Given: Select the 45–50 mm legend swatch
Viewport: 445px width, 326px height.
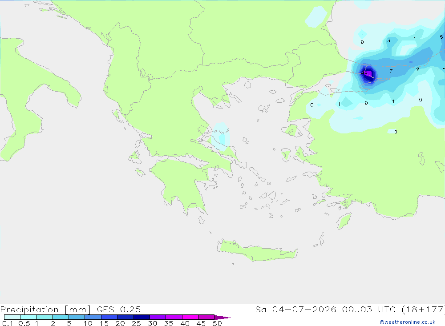Looking at the screenshot, I should point(206,317).
